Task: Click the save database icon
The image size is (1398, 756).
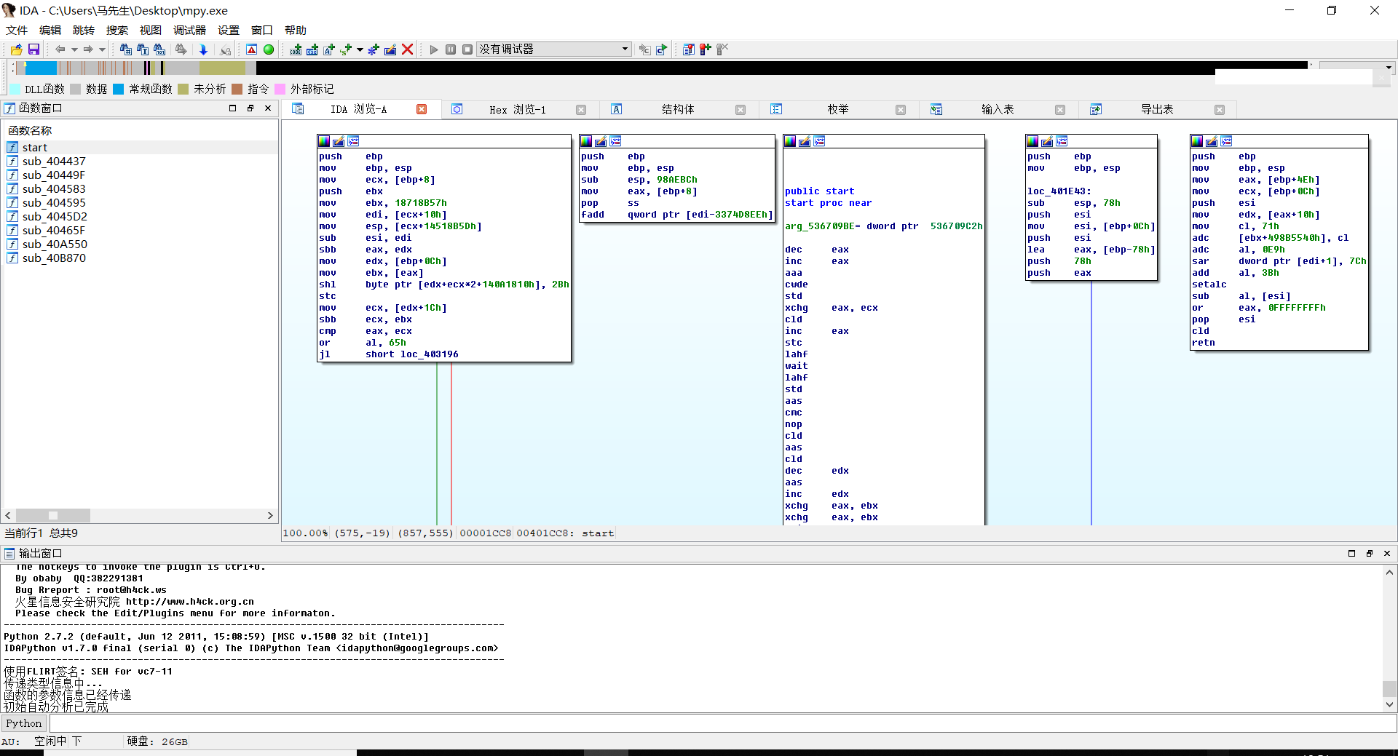Action: point(33,49)
